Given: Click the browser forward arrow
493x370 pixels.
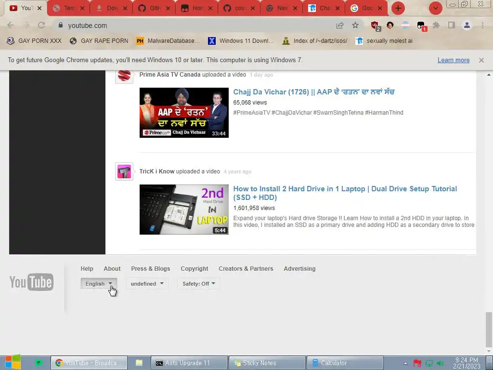Looking at the screenshot, I should coord(26,25).
